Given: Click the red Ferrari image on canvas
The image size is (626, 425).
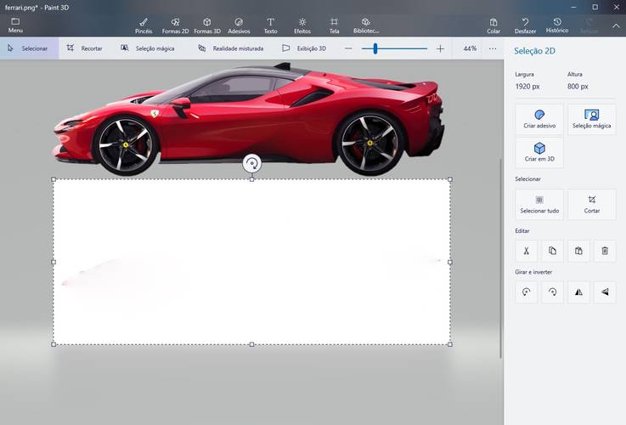Looking at the screenshot, I should 249,119.
